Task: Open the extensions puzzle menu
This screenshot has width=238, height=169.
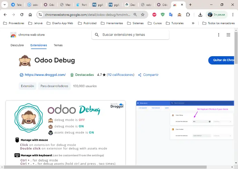Action: [188, 14]
